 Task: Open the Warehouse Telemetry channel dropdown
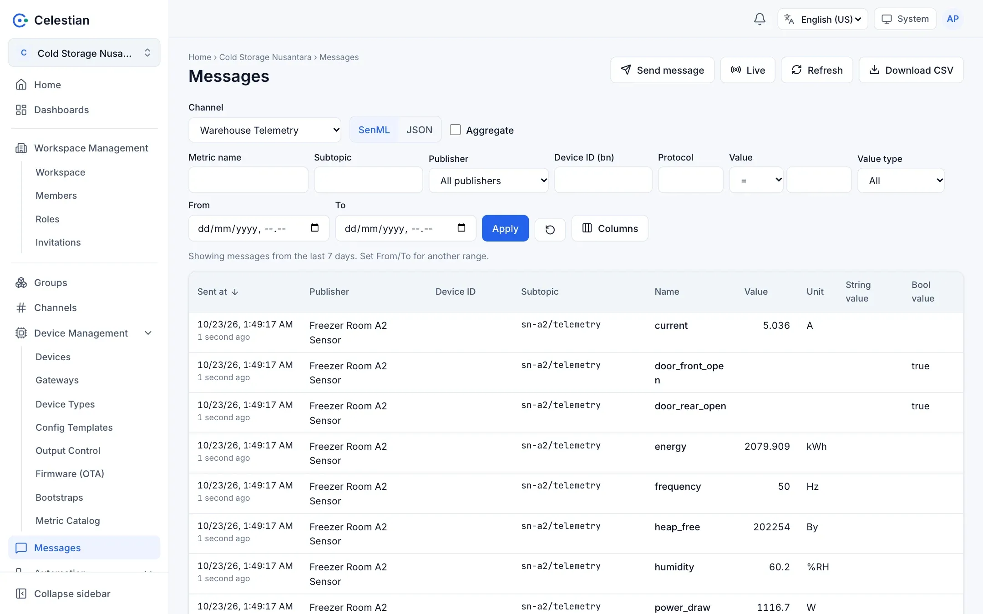(265, 130)
